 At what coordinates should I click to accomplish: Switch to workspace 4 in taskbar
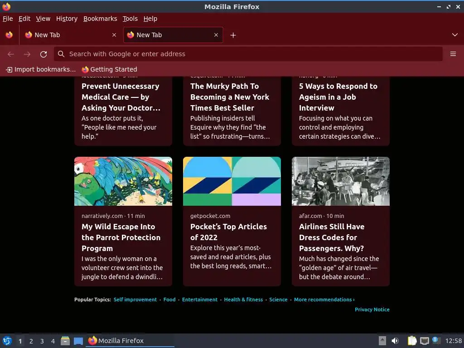click(53, 341)
